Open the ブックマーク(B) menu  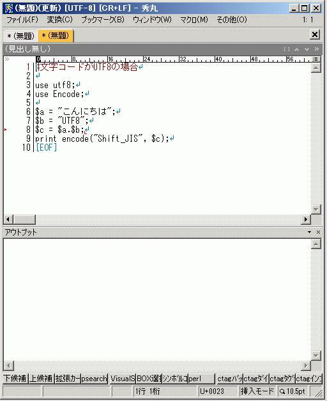click(103, 20)
